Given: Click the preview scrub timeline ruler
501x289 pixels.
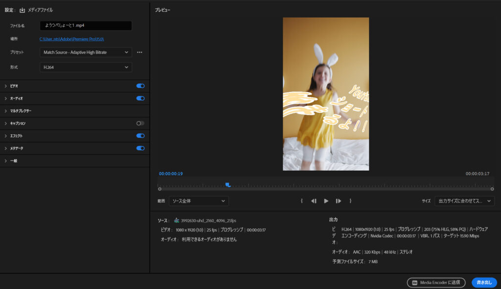Looking at the screenshot, I should click(325, 185).
